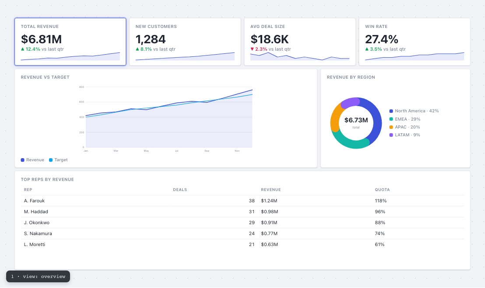Select the Avg Deal Size card
485x288 pixels.
click(300, 42)
